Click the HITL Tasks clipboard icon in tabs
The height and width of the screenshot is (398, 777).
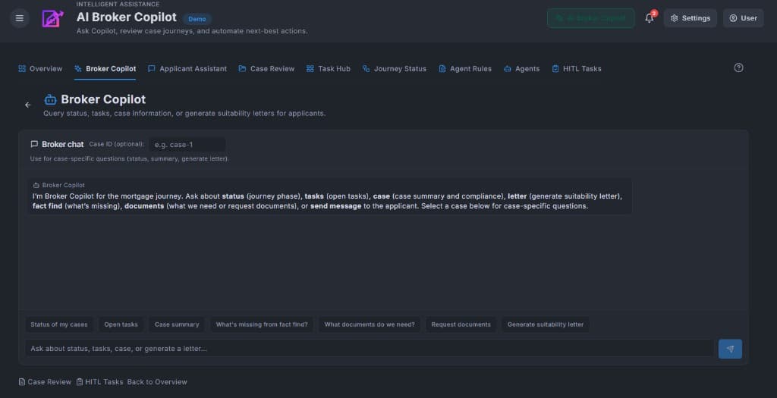click(555, 69)
